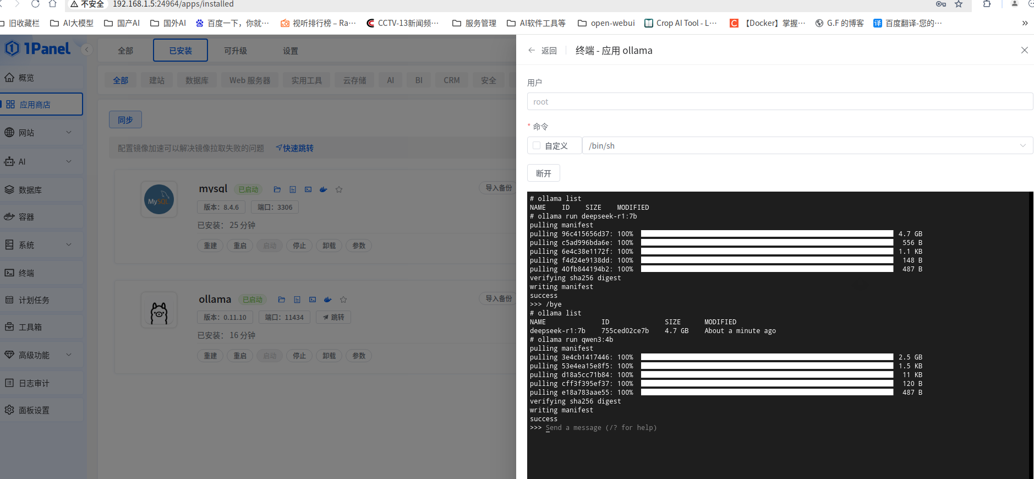Favorite the ollama app with the star icon
The height and width of the screenshot is (479, 1034).
point(343,300)
